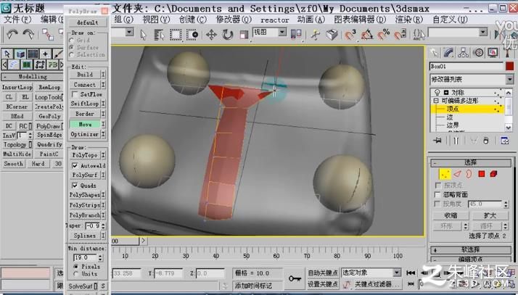
Task: Toggle the Angle Snap icon
Action: click(366, 34)
